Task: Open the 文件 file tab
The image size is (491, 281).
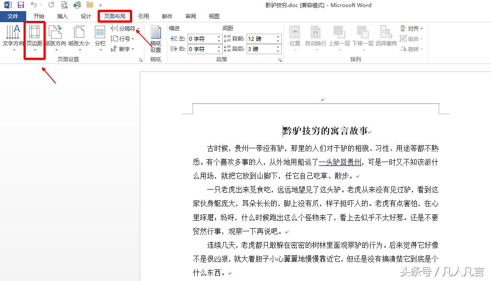Action: pos(13,16)
